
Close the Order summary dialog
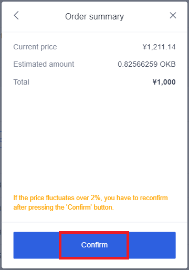click(173, 15)
